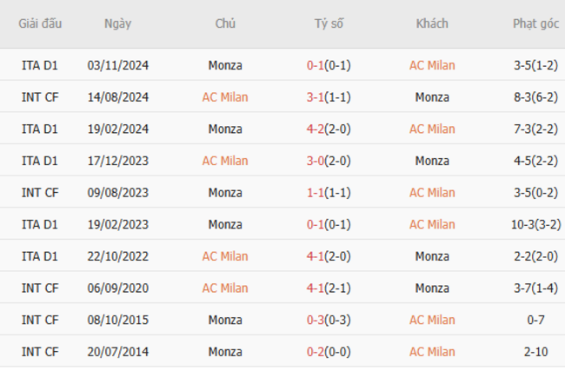Open AC Milan link in 03/11/2024 row

(432, 65)
